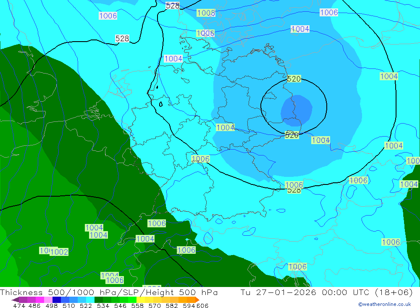Pick the cyan legend swatch above 522
The image size is (420, 308).
pyautogui.click(x=90, y=300)
